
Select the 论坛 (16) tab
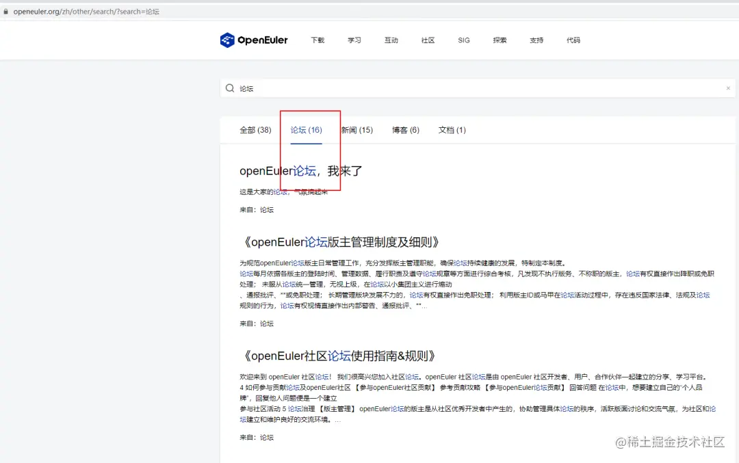(308, 130)
